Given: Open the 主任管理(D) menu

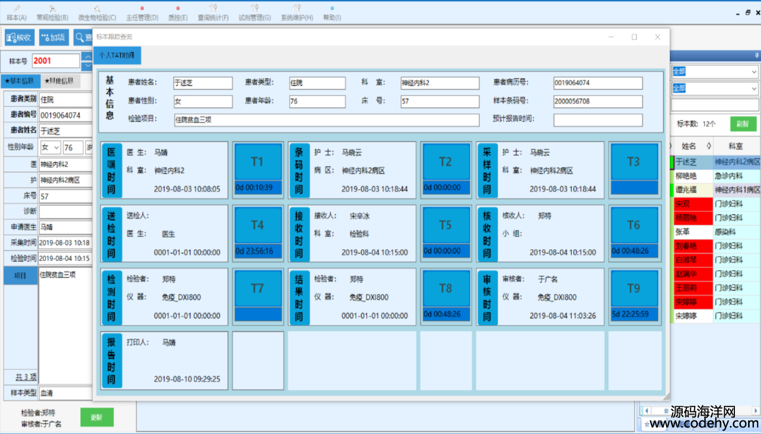Looking at the screenshot, I should [x=142, y=13].
